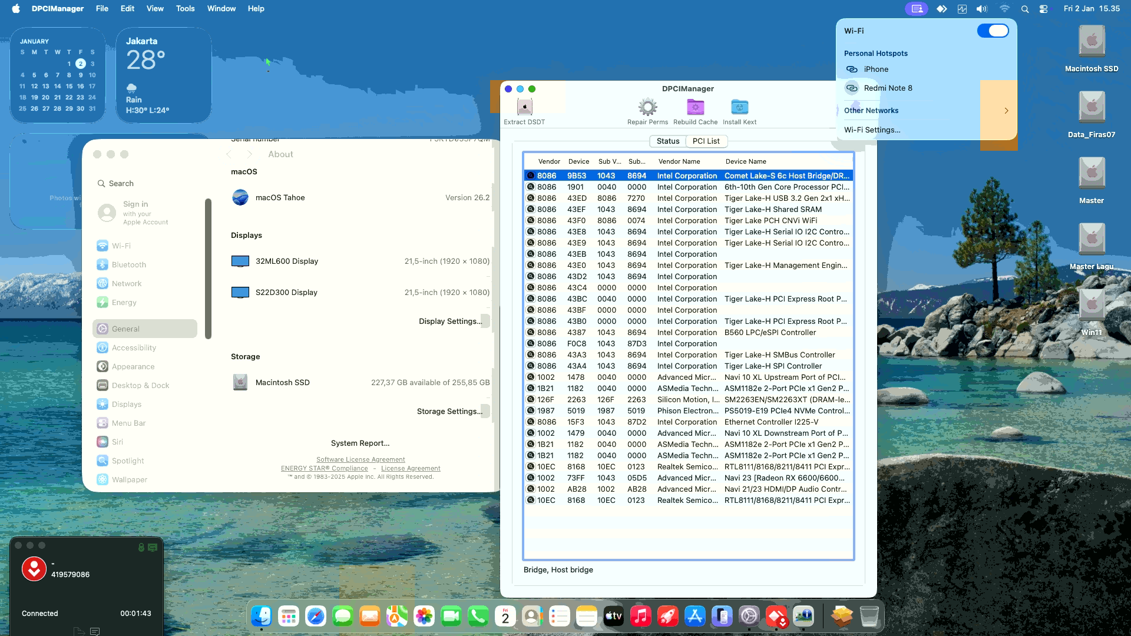
Task: Open the Trash in the Dock
Action: tap(869, 617)
